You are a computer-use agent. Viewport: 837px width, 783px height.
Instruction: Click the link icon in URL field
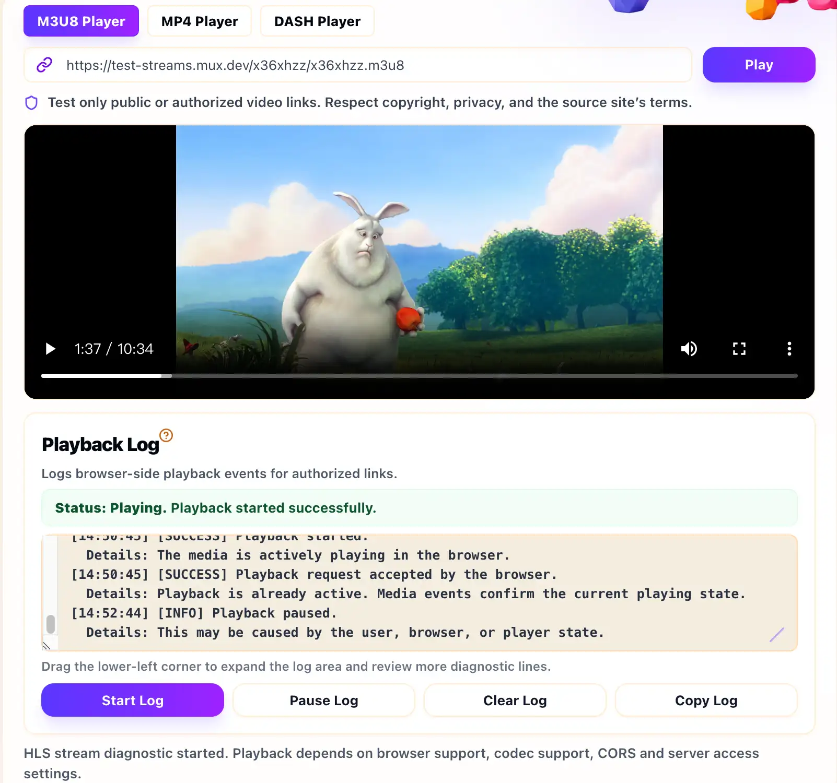click(44, 65)
